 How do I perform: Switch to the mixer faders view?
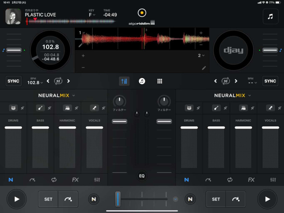pos(124,81)
